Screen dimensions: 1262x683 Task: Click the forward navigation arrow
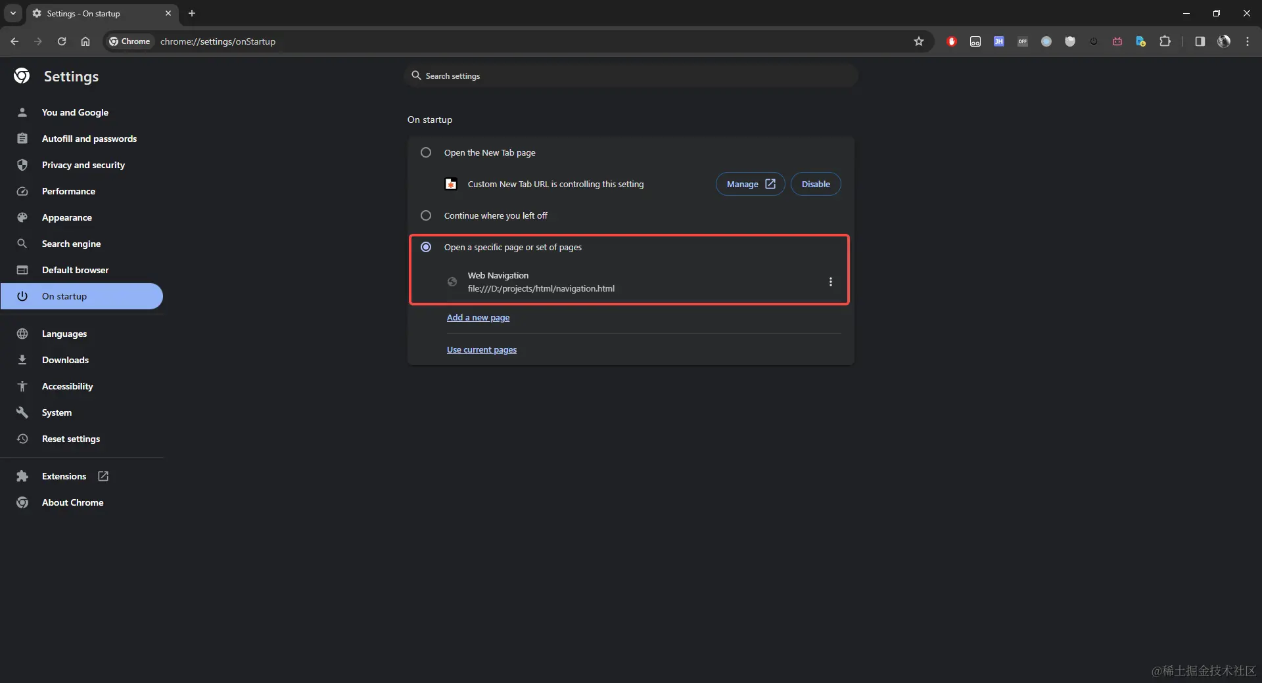(38, 41)
